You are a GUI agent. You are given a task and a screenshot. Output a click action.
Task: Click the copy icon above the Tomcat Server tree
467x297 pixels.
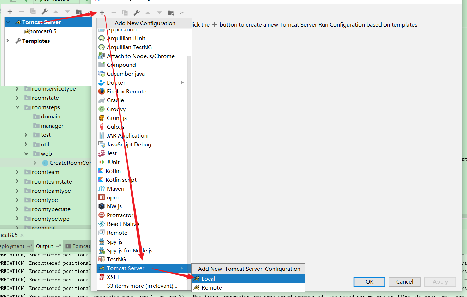[x=33, y=12]
